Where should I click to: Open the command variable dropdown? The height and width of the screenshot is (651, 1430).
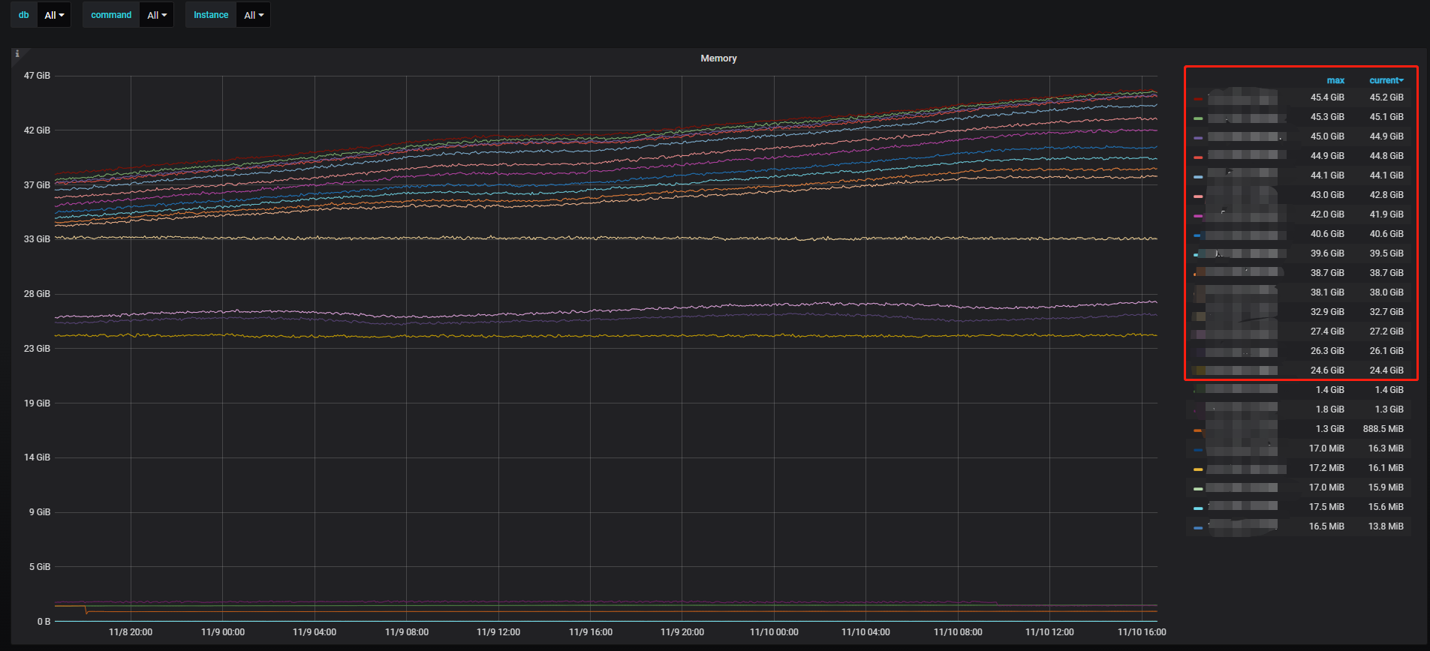pos(157,15)
